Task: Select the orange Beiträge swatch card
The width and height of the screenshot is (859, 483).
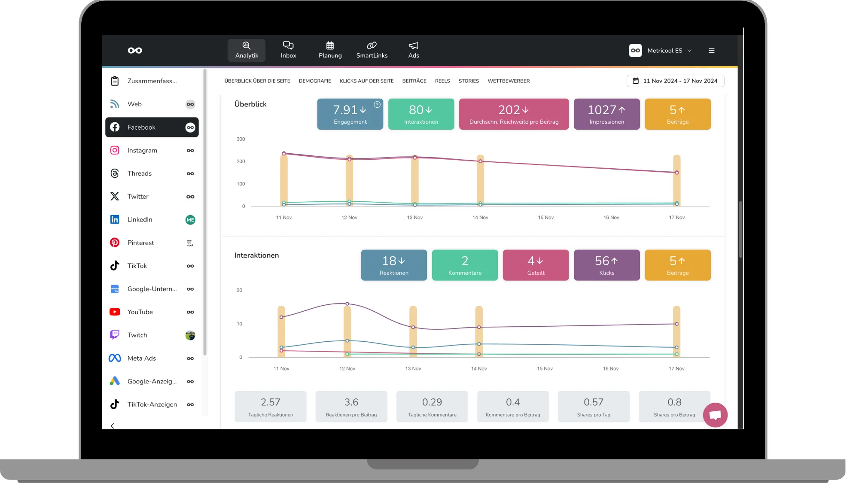Action: tap(677, 114)
